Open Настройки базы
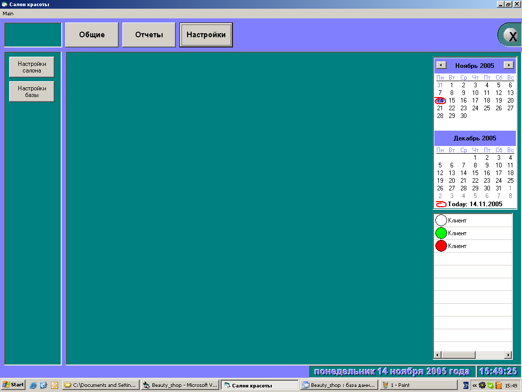 coord(32,91)
